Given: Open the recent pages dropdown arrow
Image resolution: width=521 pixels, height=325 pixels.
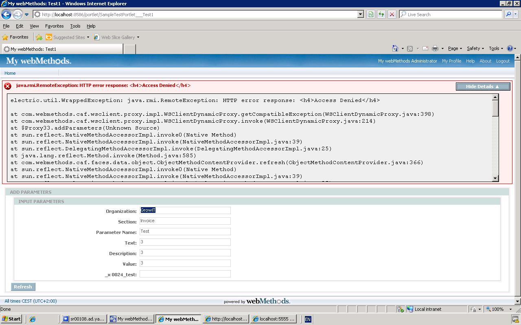Looking at the screenshot, I should click(x=27, y=15).
